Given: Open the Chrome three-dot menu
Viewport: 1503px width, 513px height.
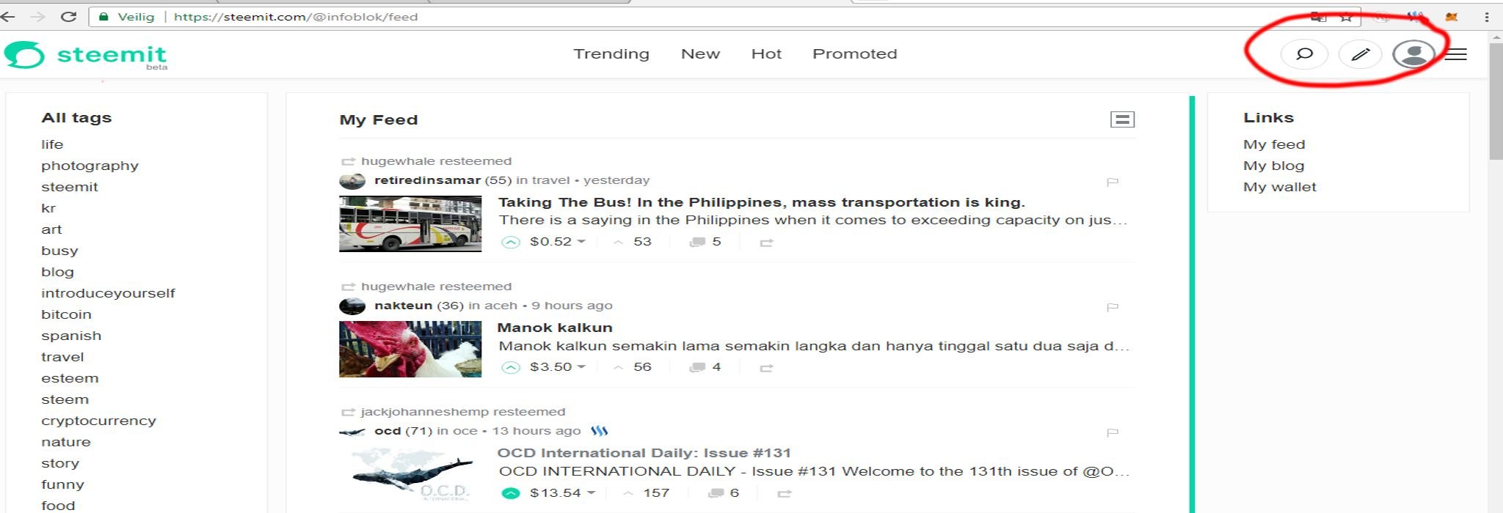Looking at the screenshot, I should [x=1487, y=17].
